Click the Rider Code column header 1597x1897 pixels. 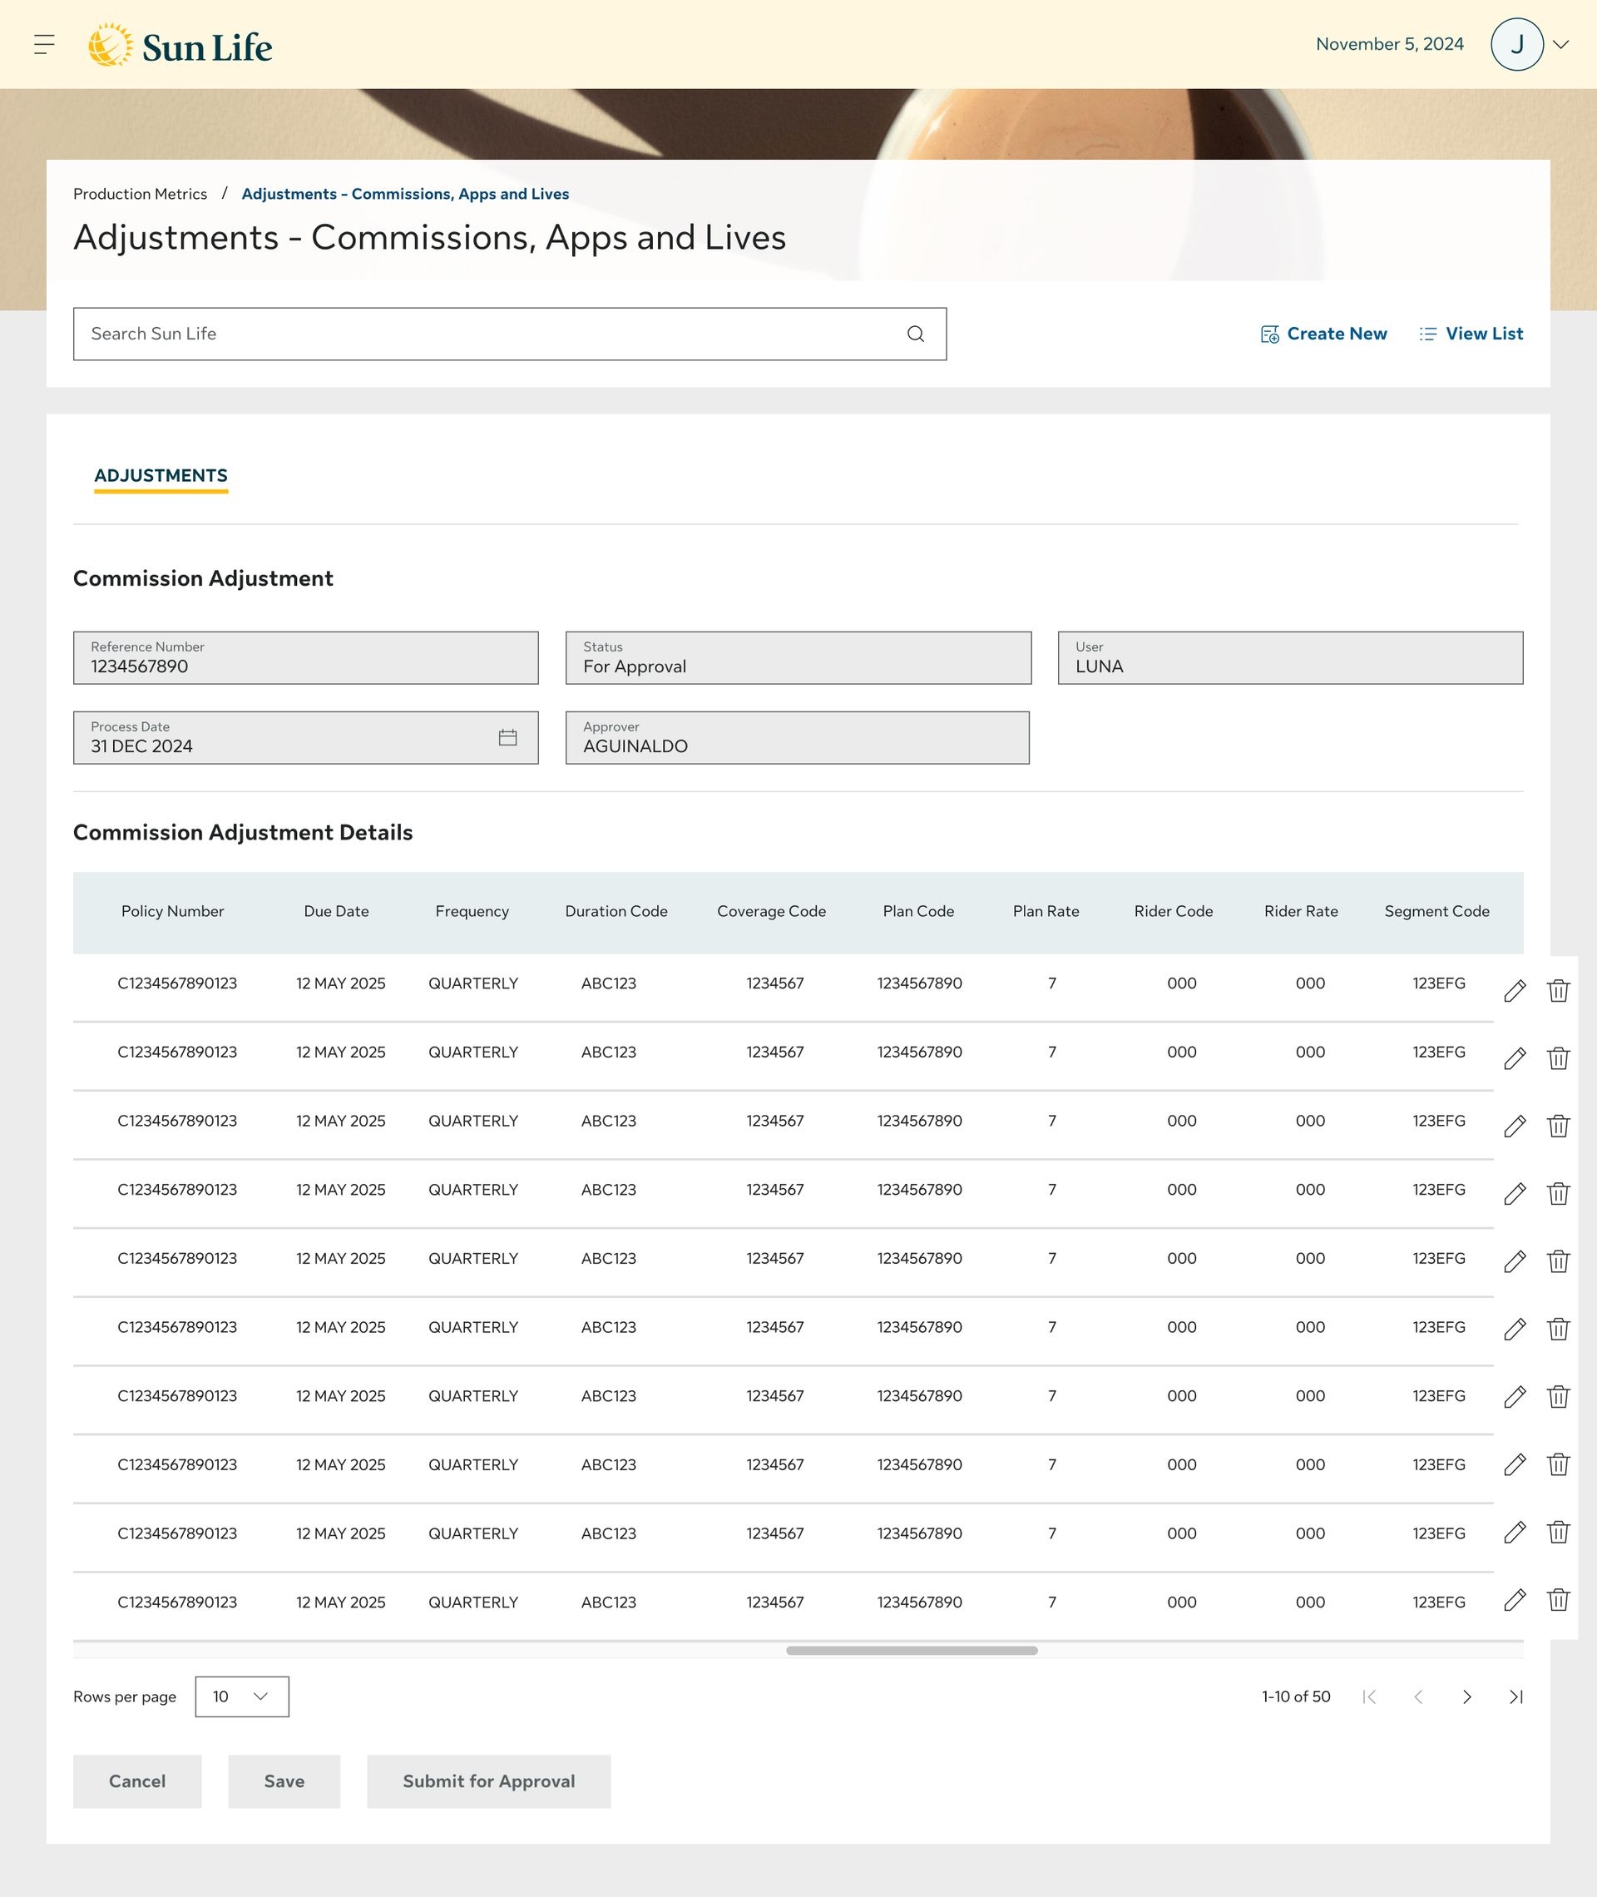[x=1174, y=912]
